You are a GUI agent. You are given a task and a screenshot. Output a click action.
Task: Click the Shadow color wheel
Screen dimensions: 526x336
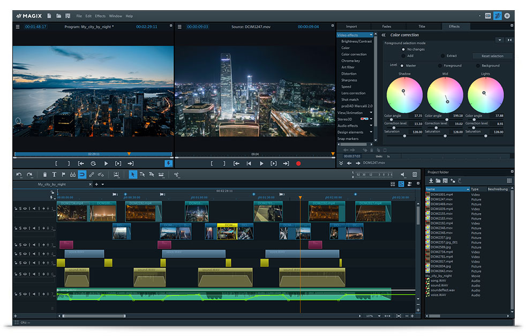(x=404, y=95)
